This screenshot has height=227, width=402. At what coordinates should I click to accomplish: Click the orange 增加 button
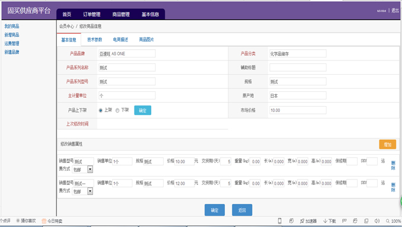coord(387,145)
